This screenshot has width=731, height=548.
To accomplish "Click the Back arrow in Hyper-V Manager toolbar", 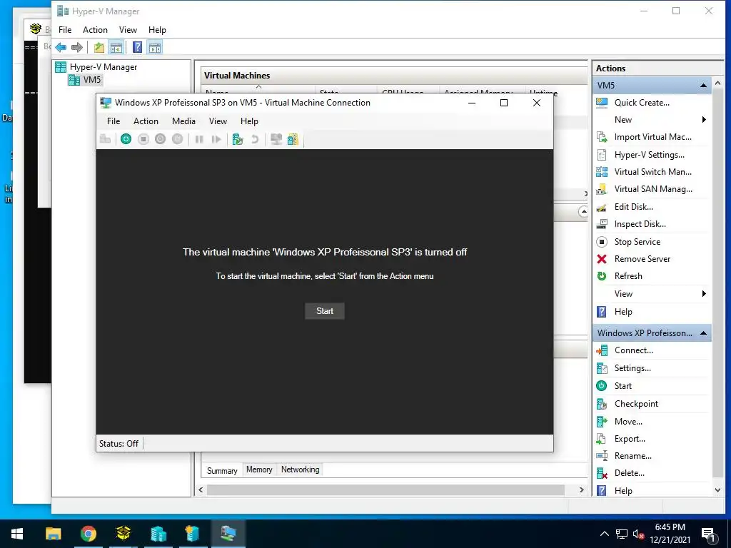I will click(x=61, y=47).
